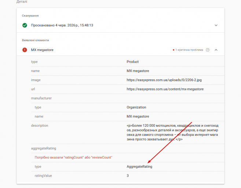Select MX megastore detected item title
This screenshot has height=188, width=241.
coord(42,50)
